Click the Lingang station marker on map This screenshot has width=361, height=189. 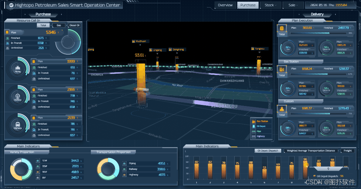157,50
